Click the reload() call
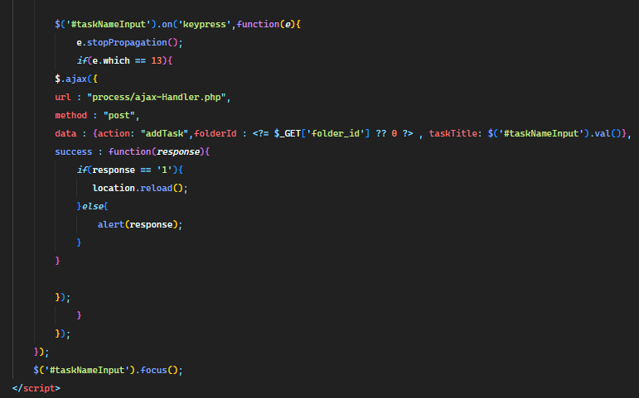The height and width of the screenshot is (398, 639). [x=162, y=188]
